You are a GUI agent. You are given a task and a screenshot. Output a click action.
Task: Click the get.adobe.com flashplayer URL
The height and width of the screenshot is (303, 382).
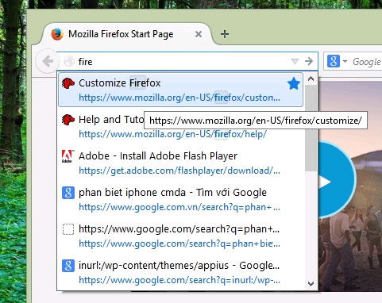pos(179,171)
